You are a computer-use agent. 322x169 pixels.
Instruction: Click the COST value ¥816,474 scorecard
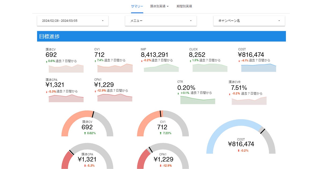[251, 55]
